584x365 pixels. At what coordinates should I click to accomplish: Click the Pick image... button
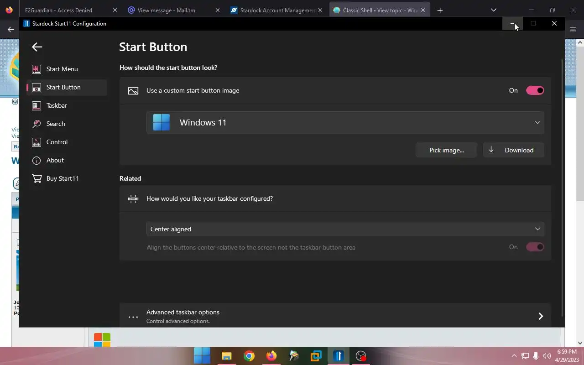coord(446,150)
